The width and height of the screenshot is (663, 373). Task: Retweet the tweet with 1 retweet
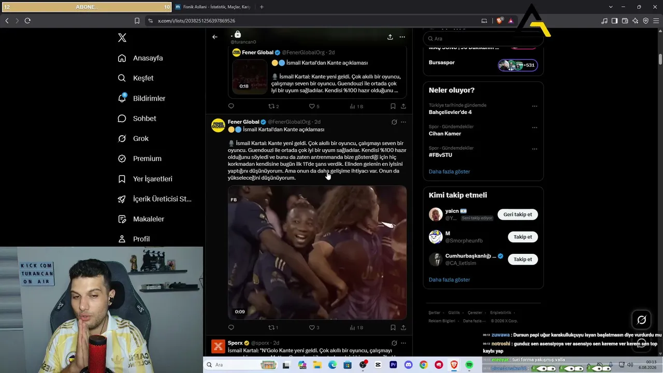tap(273, 327)
